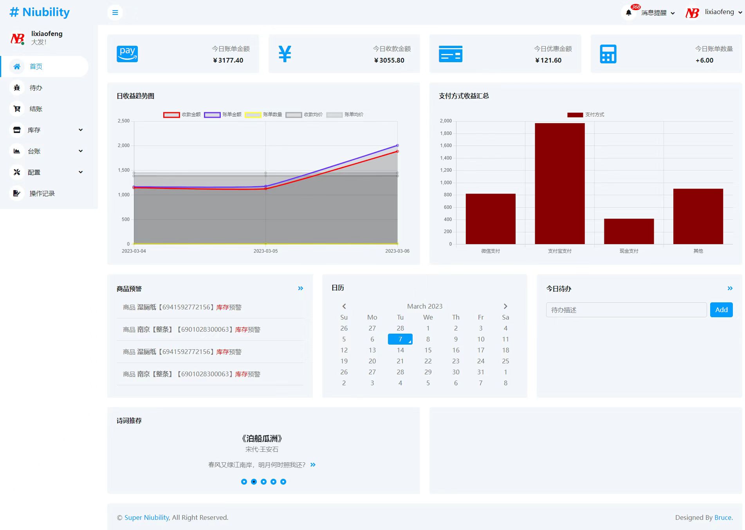Click the 2023-03-06 账单金额 data point

[x=397, y=146]
